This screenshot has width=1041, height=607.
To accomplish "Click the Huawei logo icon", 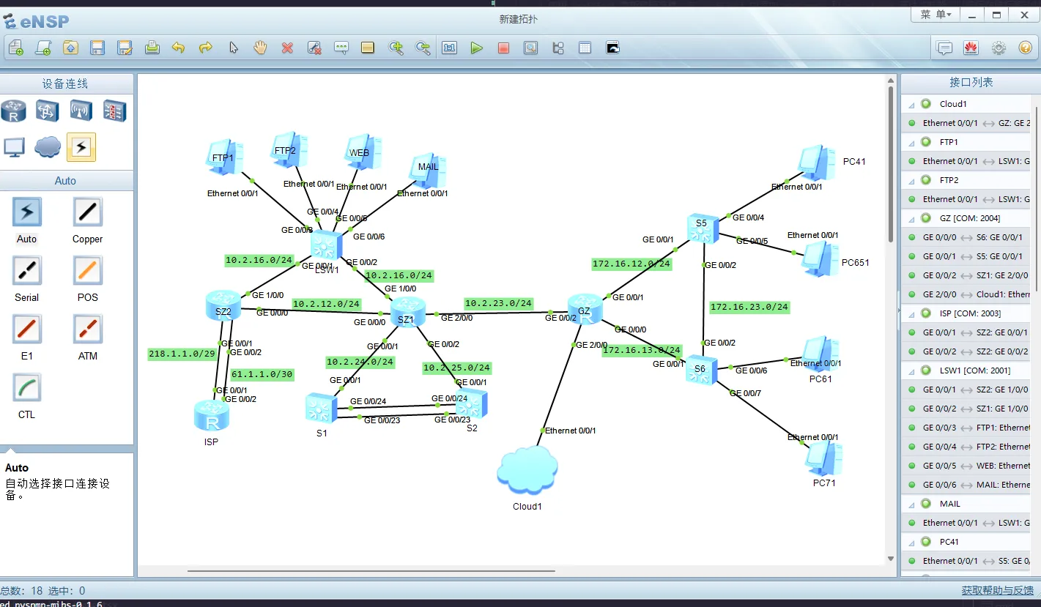I will coord(971,48).
